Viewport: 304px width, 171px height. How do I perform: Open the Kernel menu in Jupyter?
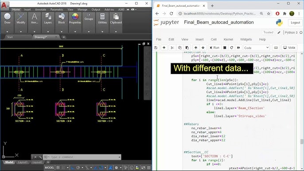click(x=228, y=39)
